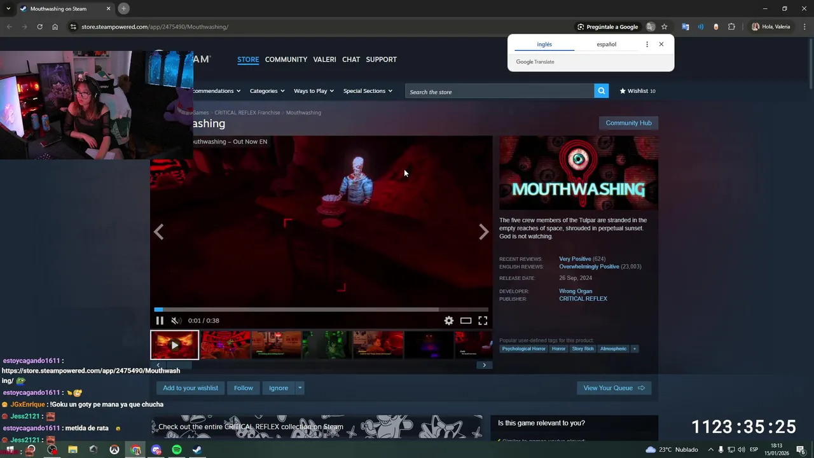The image size is (814, 458).
Task: Open Translate popup three-dot options
Action: [647, 45]
